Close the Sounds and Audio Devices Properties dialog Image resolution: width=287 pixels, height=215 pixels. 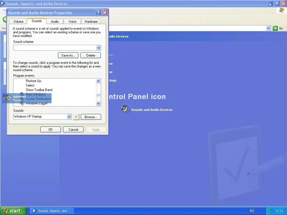105,12
